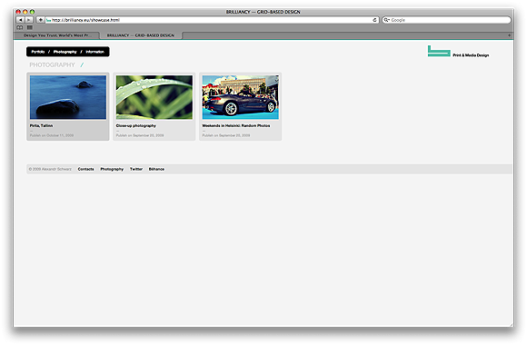Open a new tab with the tab bar plus
The height and width of the screenshot is (345, 527).
coord(509,35)
